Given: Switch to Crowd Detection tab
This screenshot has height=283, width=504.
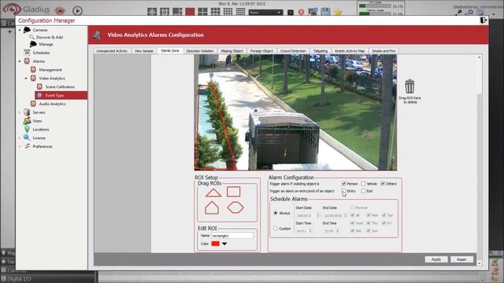Looking at the screenshot, I should pyautogui.click(x=293, y=51).
